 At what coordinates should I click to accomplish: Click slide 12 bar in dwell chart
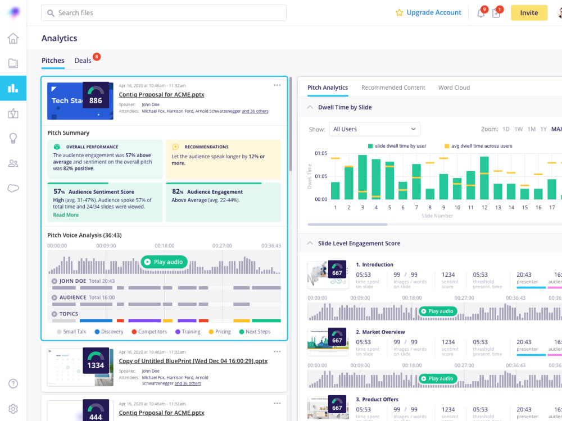[x=484, y=178]
